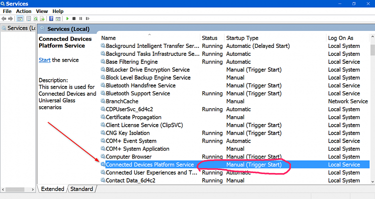Click Running status of Base Filtering Engine
This screenshot has width=375, height=199.
click(x=212, y=62)
